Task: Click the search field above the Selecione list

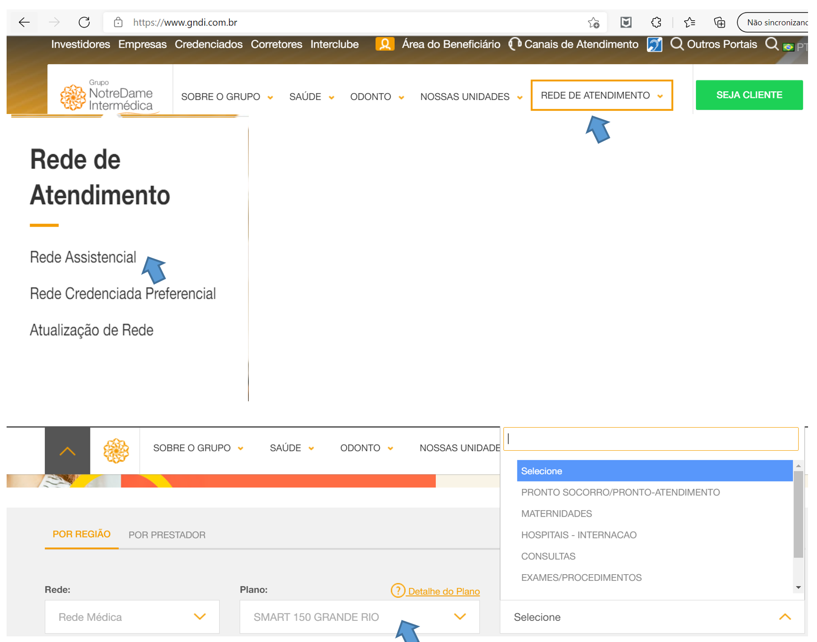Action: pyautogui.click(x=650, y=439)
